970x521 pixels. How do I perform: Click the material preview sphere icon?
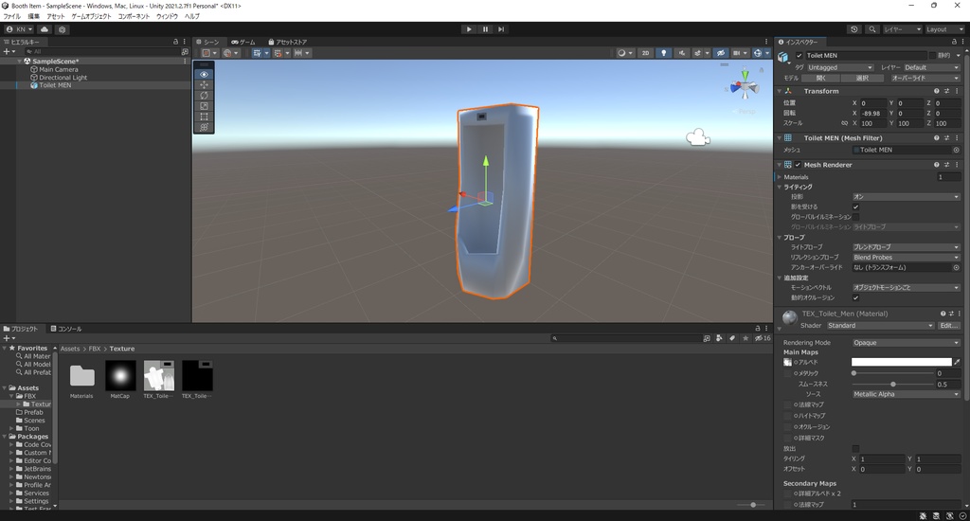tap(789, 317)
